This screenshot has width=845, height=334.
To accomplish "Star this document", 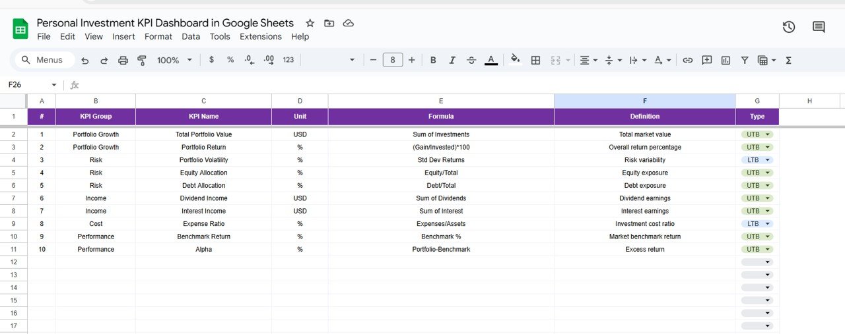I will [x=310, y=23].
